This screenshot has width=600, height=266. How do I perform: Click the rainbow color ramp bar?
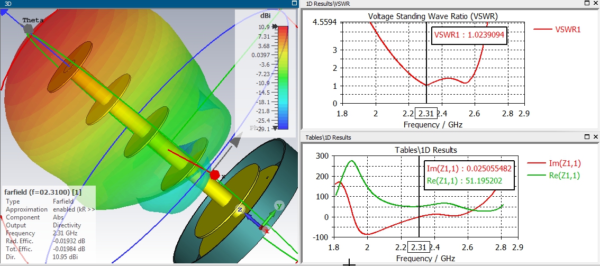click(x=283, y=78)
